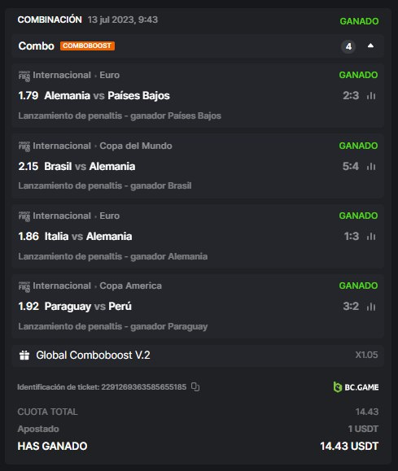The height and width of the screenshot is (471, 398).
Task: Open statistics icon for Alemania vs Países Bajos
Action: [371, 96]
